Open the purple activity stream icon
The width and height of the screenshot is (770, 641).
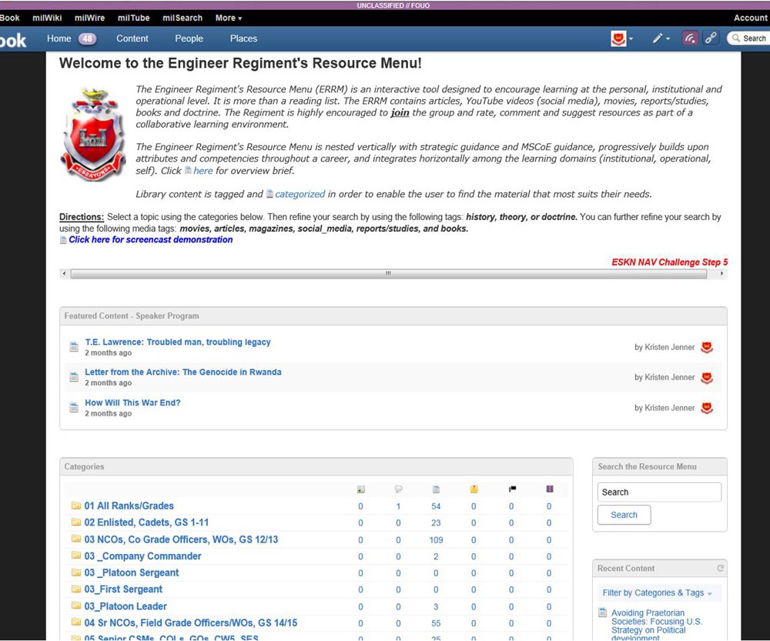pos(690,38)
